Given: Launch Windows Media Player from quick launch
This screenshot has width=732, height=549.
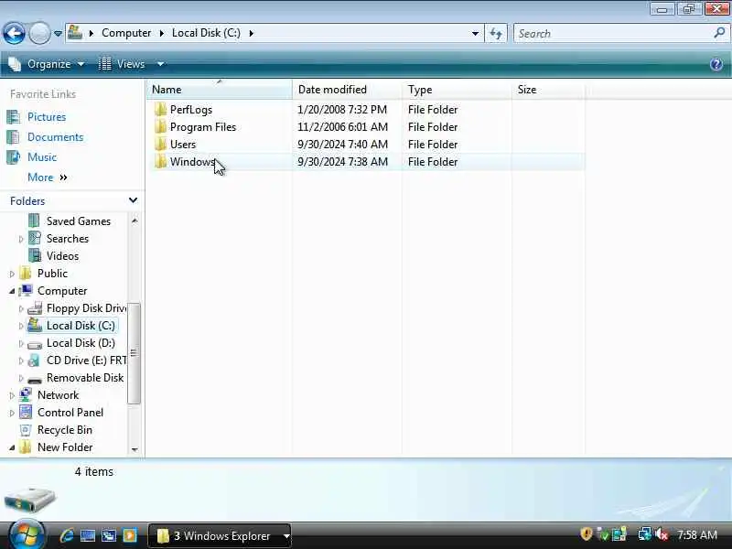Looking at the screenshot, I should pyautogui.click(x=130, y=535).
